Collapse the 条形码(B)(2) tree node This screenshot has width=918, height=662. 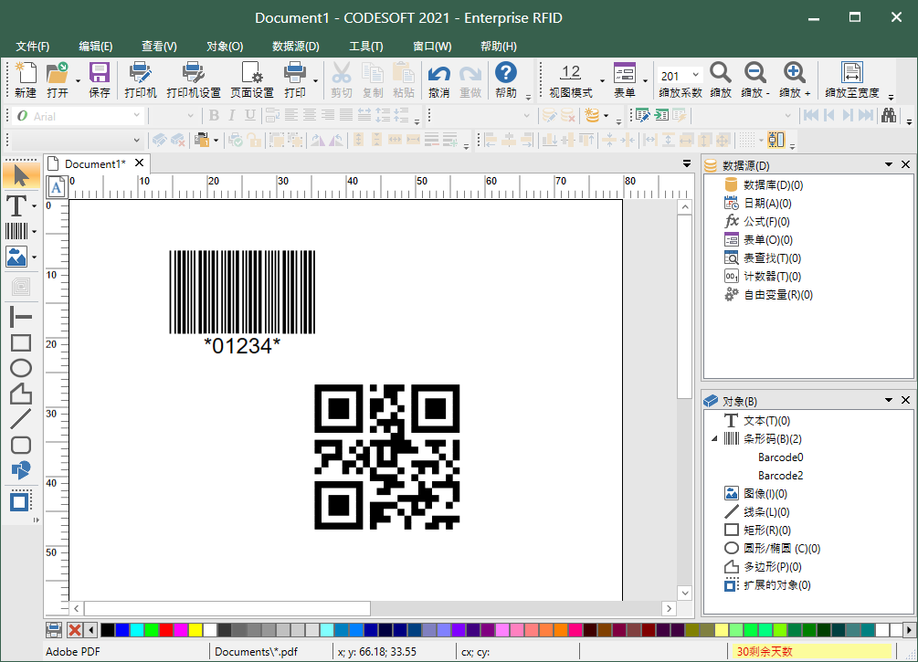714,438
